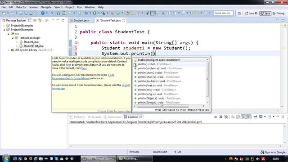
Task: Click the Run Last Tool icon with red toolbox
Action: (103, 13)
